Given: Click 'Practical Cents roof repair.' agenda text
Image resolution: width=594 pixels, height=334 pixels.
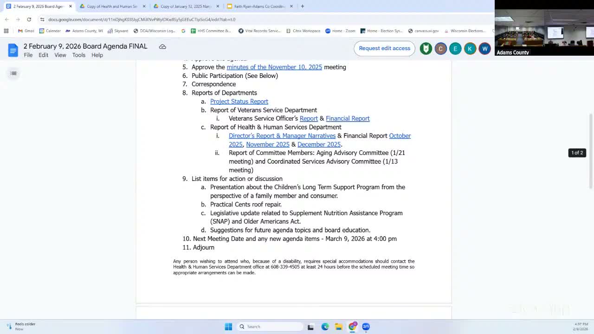Looking at the screenshot, I should tap(246, 205).
